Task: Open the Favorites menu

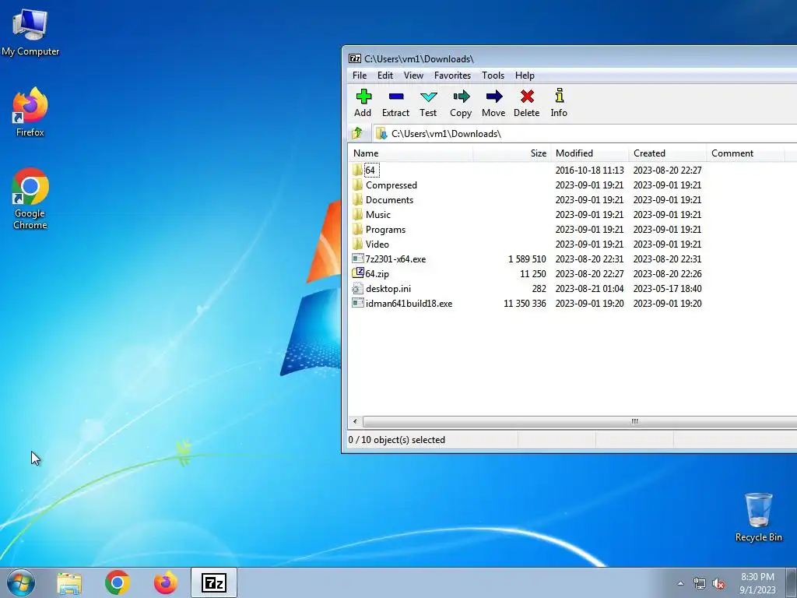Action: [452, 76]
